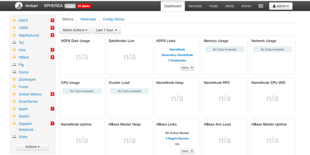310x155 pixels.
Task: Open the admin user dropdown
Action: pos(280,6)
